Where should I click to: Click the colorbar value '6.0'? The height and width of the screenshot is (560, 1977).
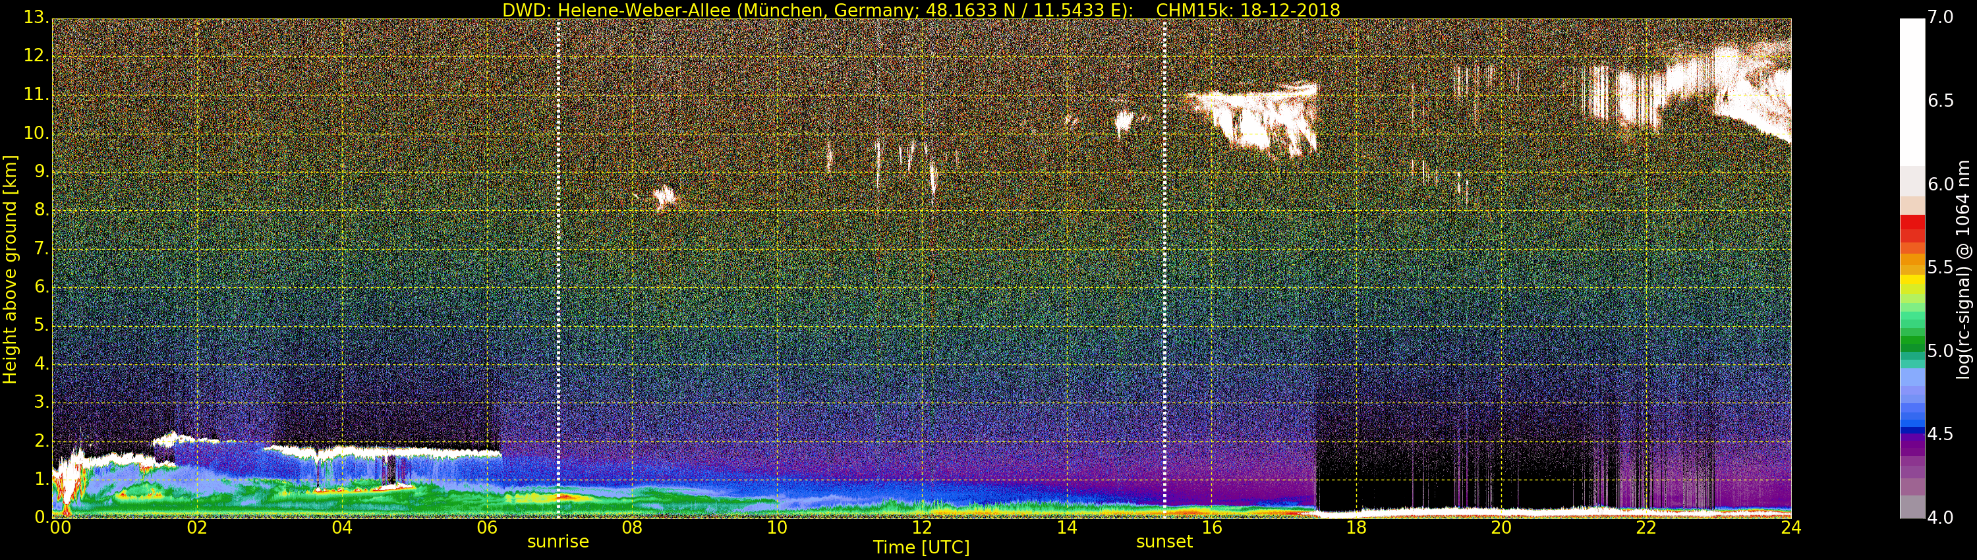coord(1940,184)
